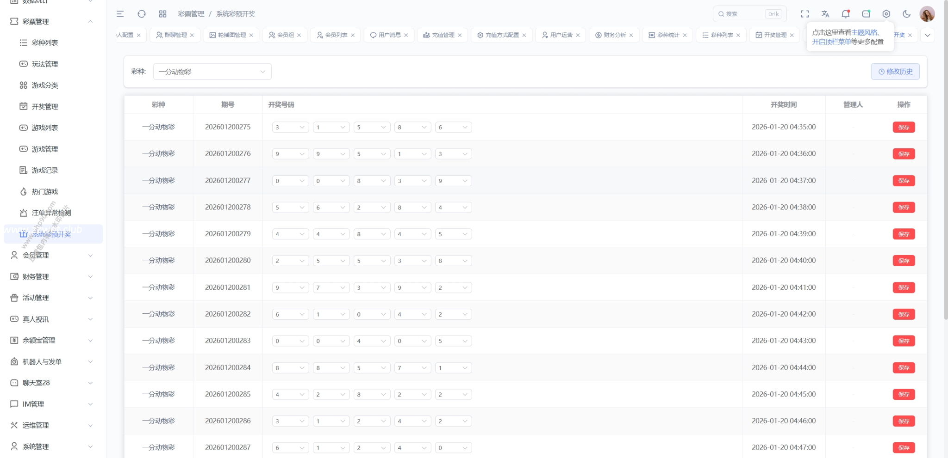Open fifth number dropdown for period 202601200283
Viewport: 948px width, 458px height.
[453, 341]
